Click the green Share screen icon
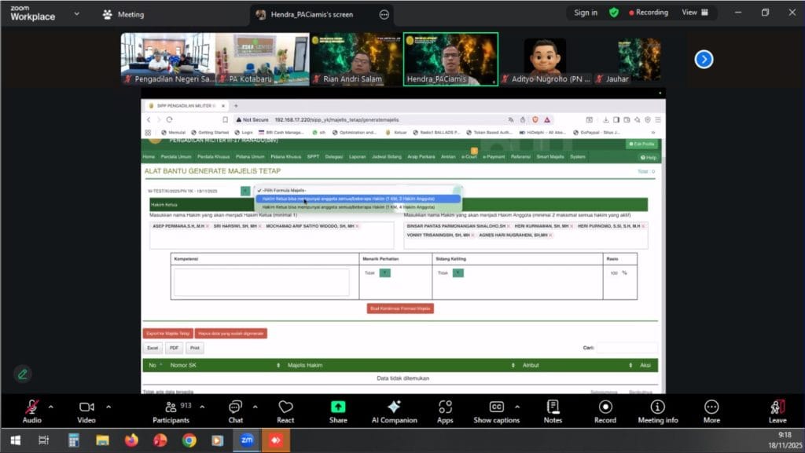Viewport: 805px width, 453px height. (338, 407)
